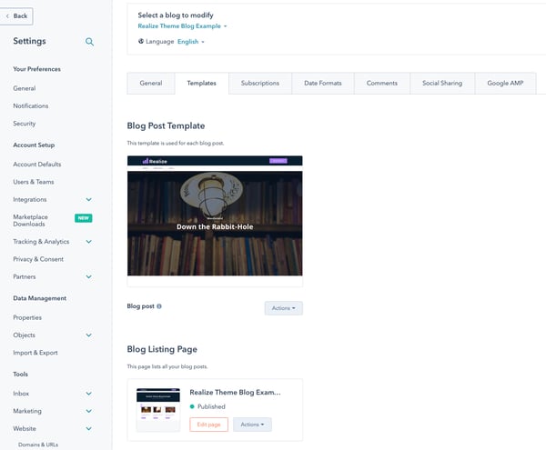Screen dimensions: 546x450
Task: Open the Social Sharing tab
Action: coord(442,84)
